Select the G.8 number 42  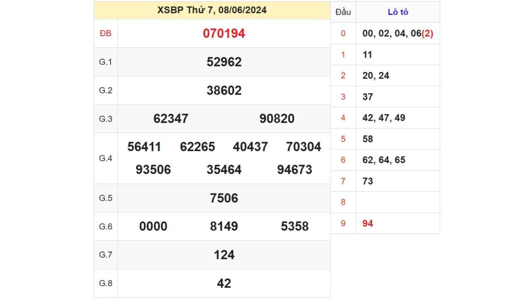(224, 283)
